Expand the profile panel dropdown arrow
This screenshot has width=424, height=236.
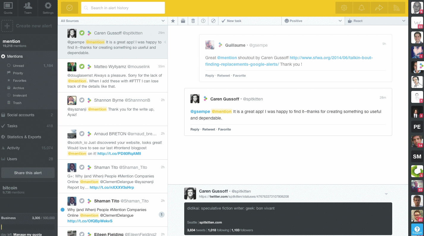tap(386, 194)
